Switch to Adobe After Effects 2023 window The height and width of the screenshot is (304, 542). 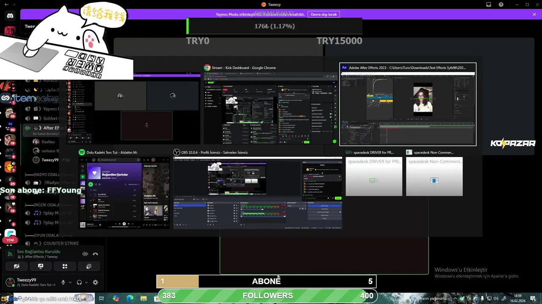tap(408, 104)
